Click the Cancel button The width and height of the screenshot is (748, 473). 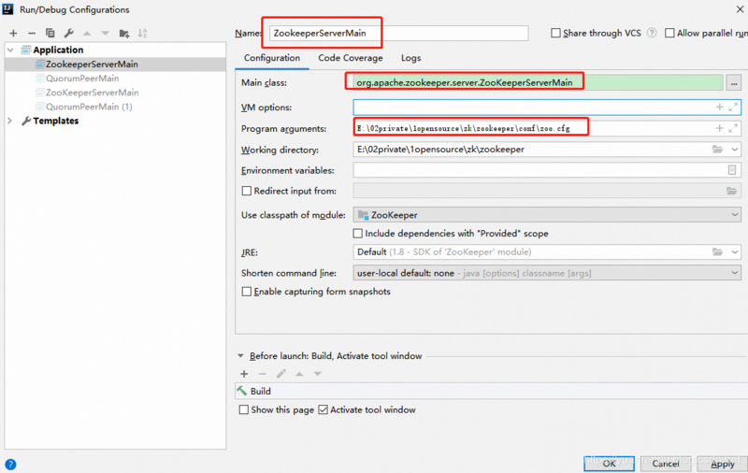point(665,464)
